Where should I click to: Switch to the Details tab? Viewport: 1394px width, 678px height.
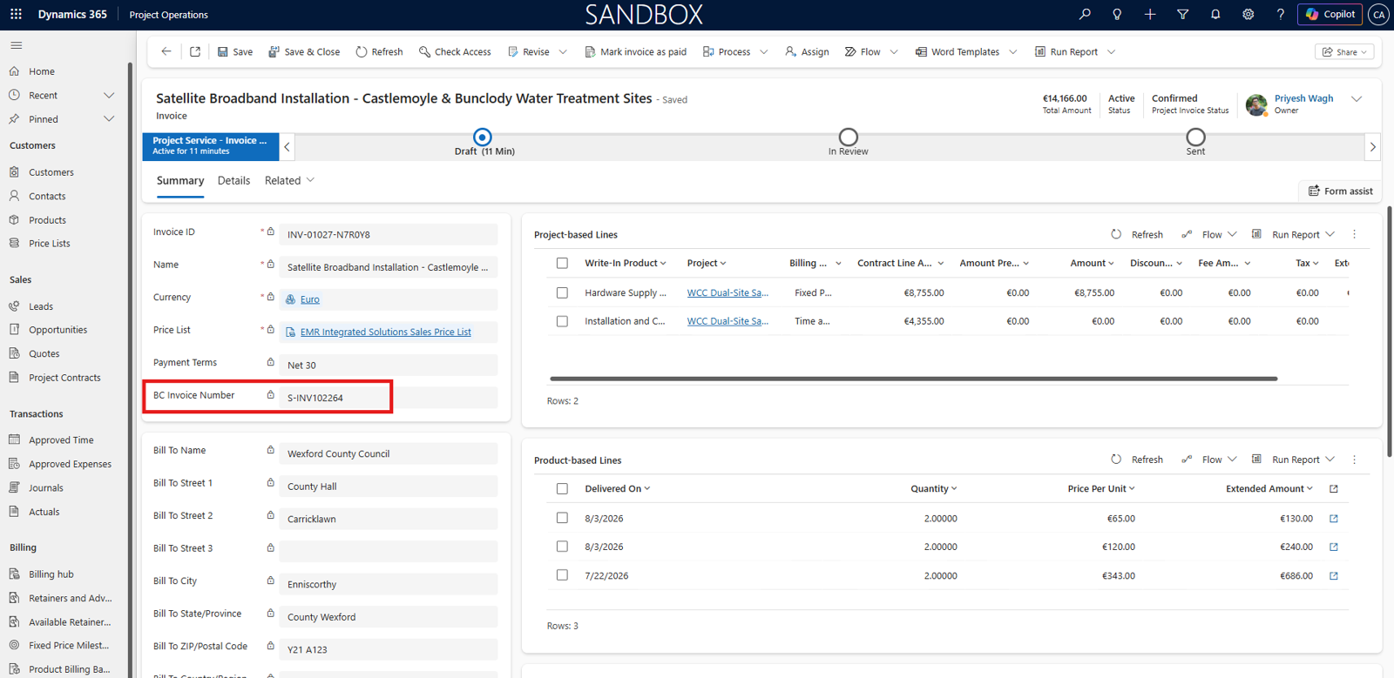(x=233, y=180)
